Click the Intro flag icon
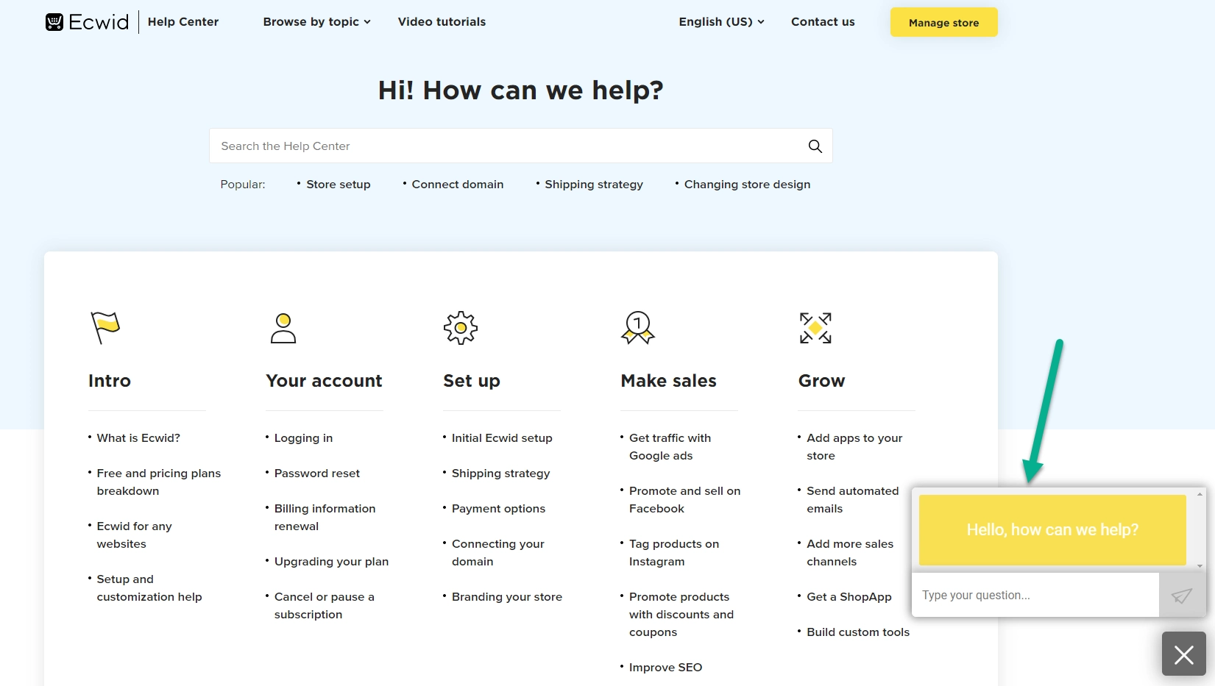 click(105, 328)
